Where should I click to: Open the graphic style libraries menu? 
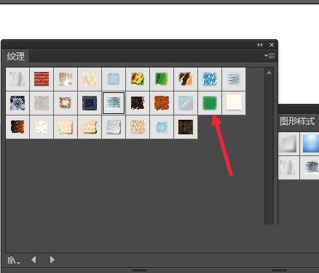click(14, 260)
